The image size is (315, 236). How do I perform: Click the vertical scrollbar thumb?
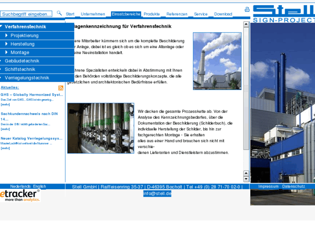(246, 88)
